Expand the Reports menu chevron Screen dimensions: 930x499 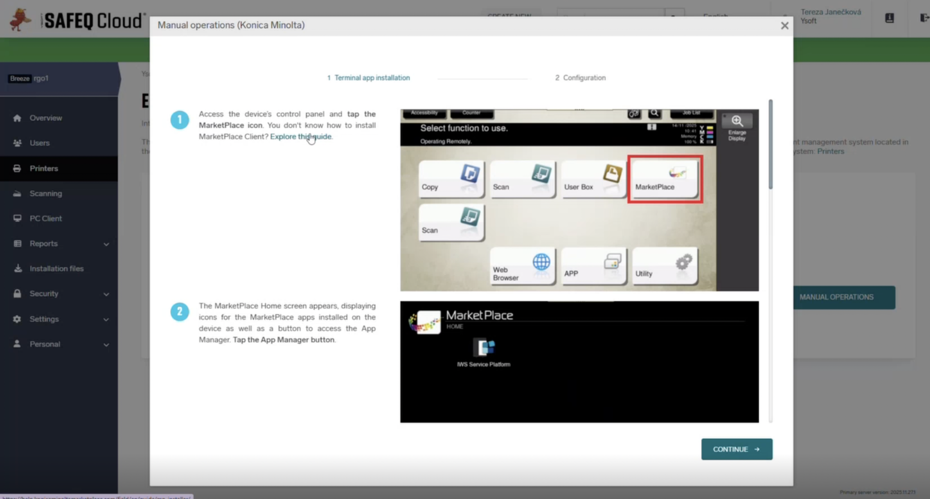click(106, 244)
